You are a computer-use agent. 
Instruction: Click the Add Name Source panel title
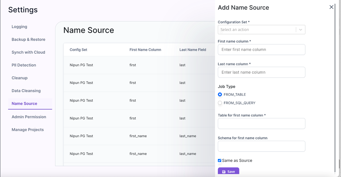[243, 8]
